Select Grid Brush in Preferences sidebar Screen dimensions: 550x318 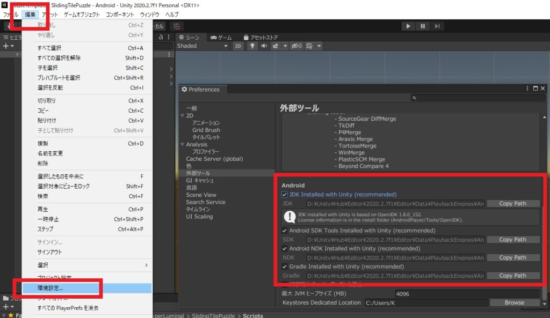[x=206, y=130]
